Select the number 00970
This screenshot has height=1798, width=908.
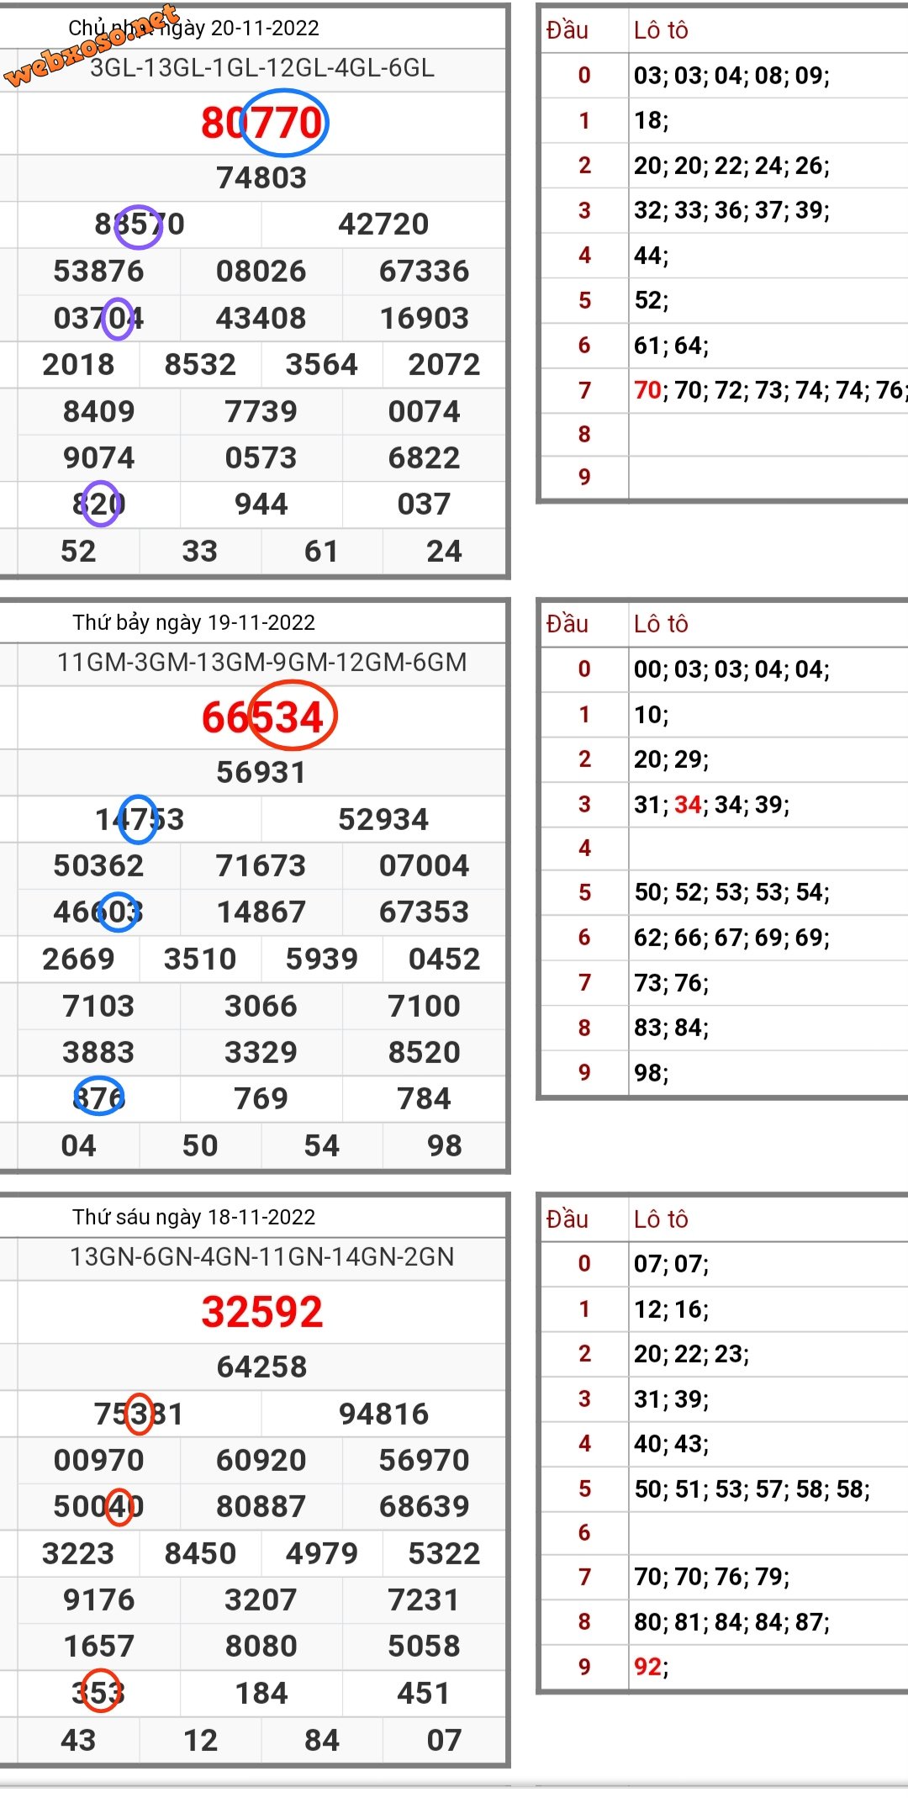pos(99,1460)
